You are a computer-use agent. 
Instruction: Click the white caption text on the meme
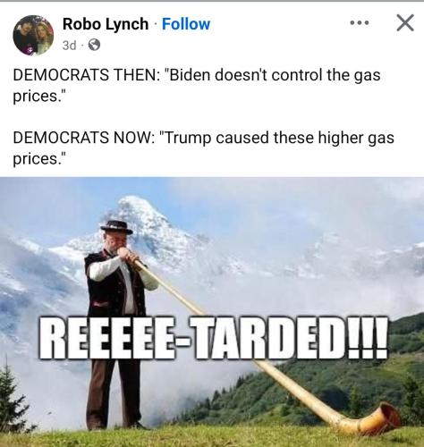(x=214, y=338)
